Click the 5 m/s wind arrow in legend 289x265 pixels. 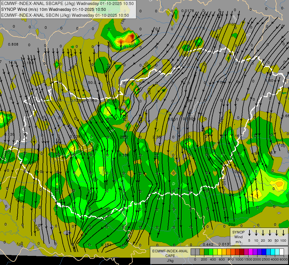pos(249,233)
